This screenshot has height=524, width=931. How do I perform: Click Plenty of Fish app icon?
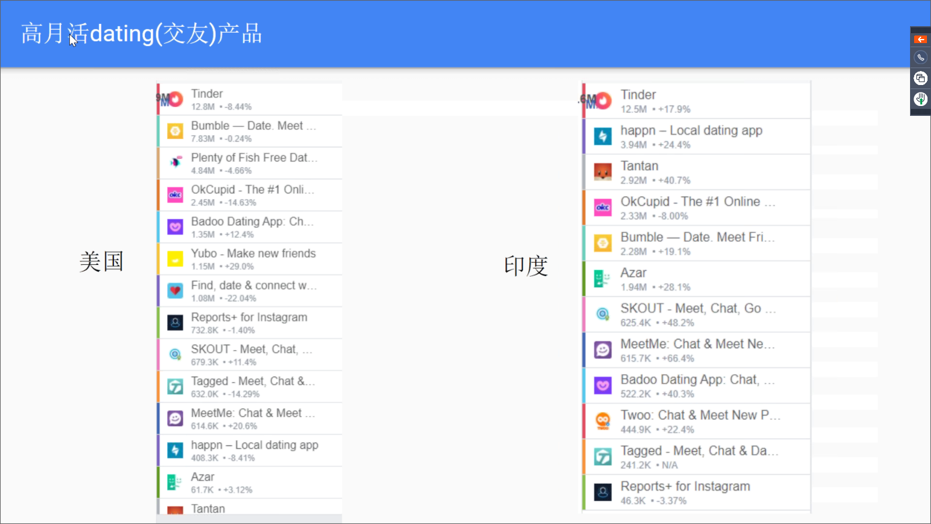tap(175, 162)
